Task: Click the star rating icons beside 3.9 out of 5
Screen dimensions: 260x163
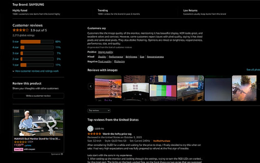Action: [21, 30]
